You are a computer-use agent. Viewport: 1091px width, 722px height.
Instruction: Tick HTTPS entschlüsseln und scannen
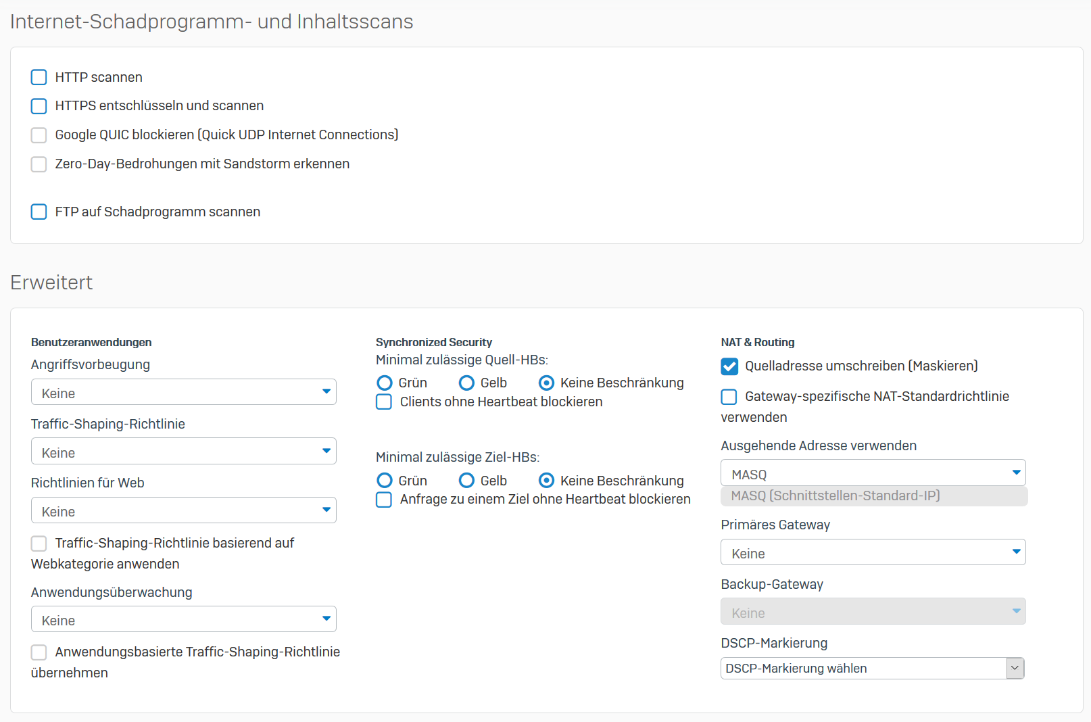click(x=39, y=106)
